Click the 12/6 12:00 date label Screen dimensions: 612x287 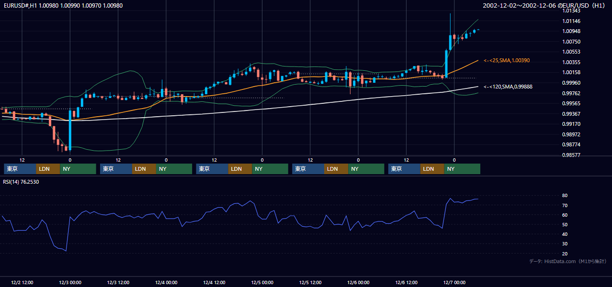pos(406,283)
